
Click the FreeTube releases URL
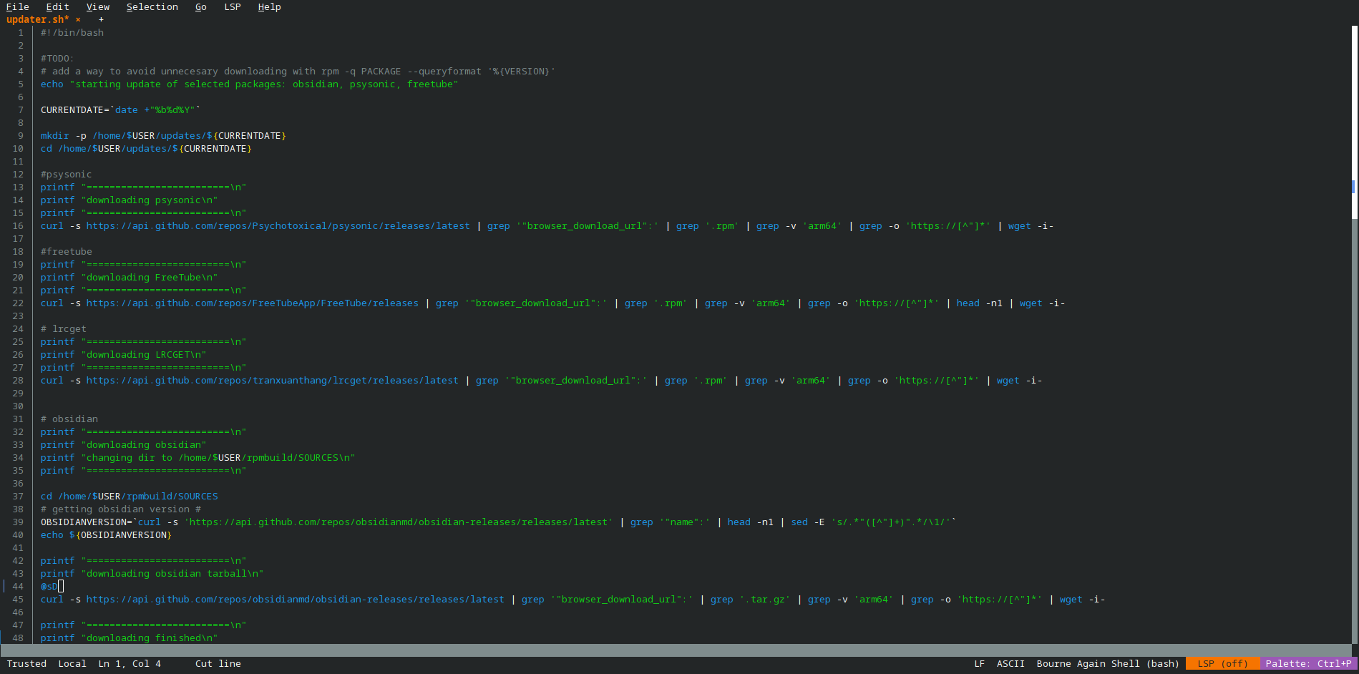pos(253,303)
